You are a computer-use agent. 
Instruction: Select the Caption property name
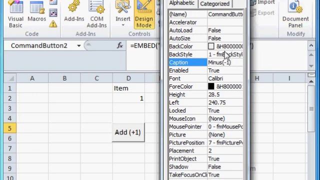click(x=188, y=62)
